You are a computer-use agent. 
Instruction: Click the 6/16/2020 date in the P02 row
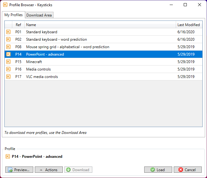pyautogui.click(x=186, y=39)
